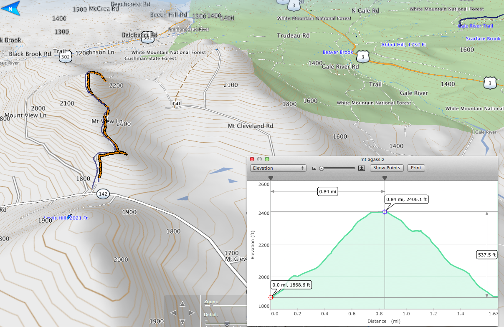This screenshot has width=504, height=327.
Task: Click the mt agassiz window title bar
Action: [x=372, y=159]
